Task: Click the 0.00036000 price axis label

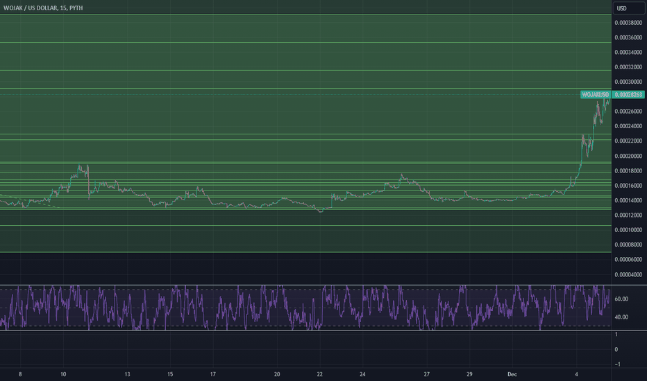Action: pyautogui.click(x=628, y=37)
